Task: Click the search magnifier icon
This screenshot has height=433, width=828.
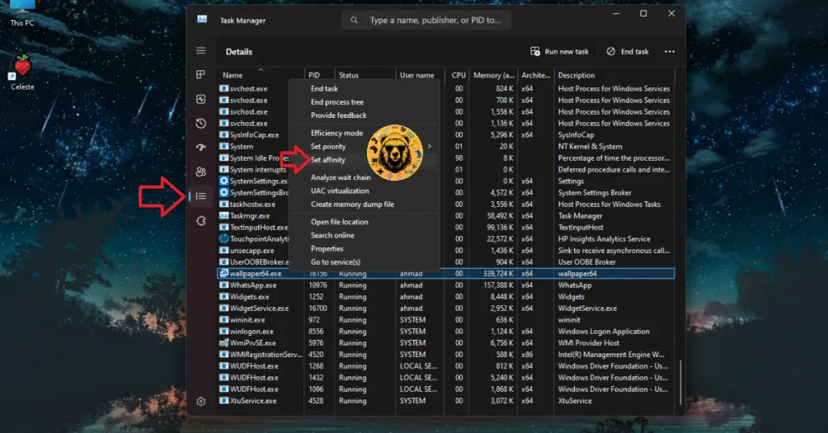Action: point(354,20)
